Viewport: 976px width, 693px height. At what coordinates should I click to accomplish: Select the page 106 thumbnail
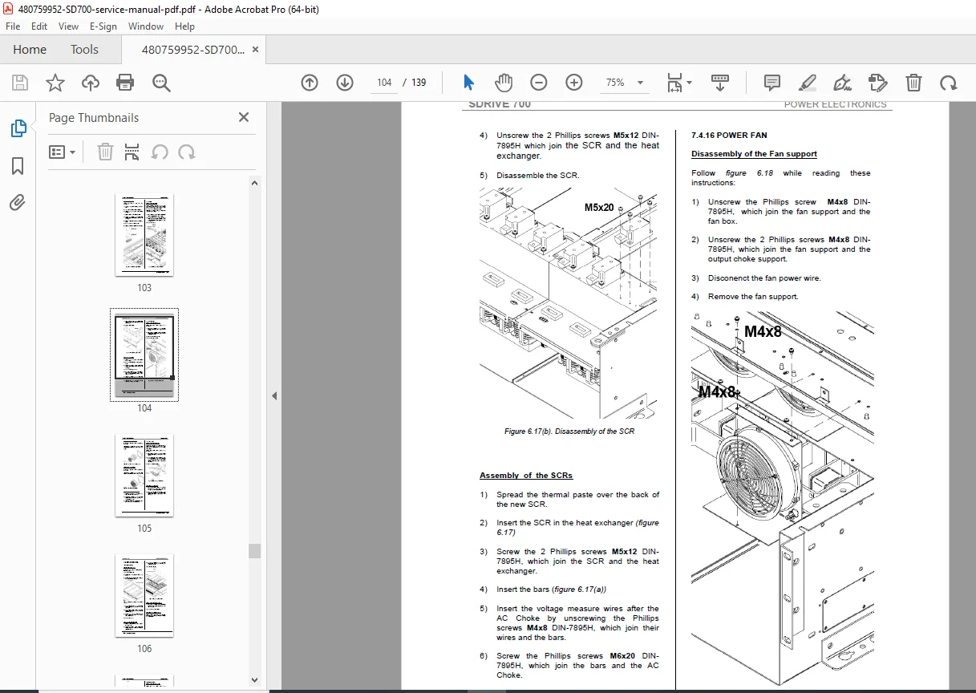pyautogui.click(x=144, y=596)
